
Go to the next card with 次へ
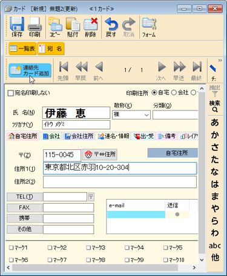point(162,67)
